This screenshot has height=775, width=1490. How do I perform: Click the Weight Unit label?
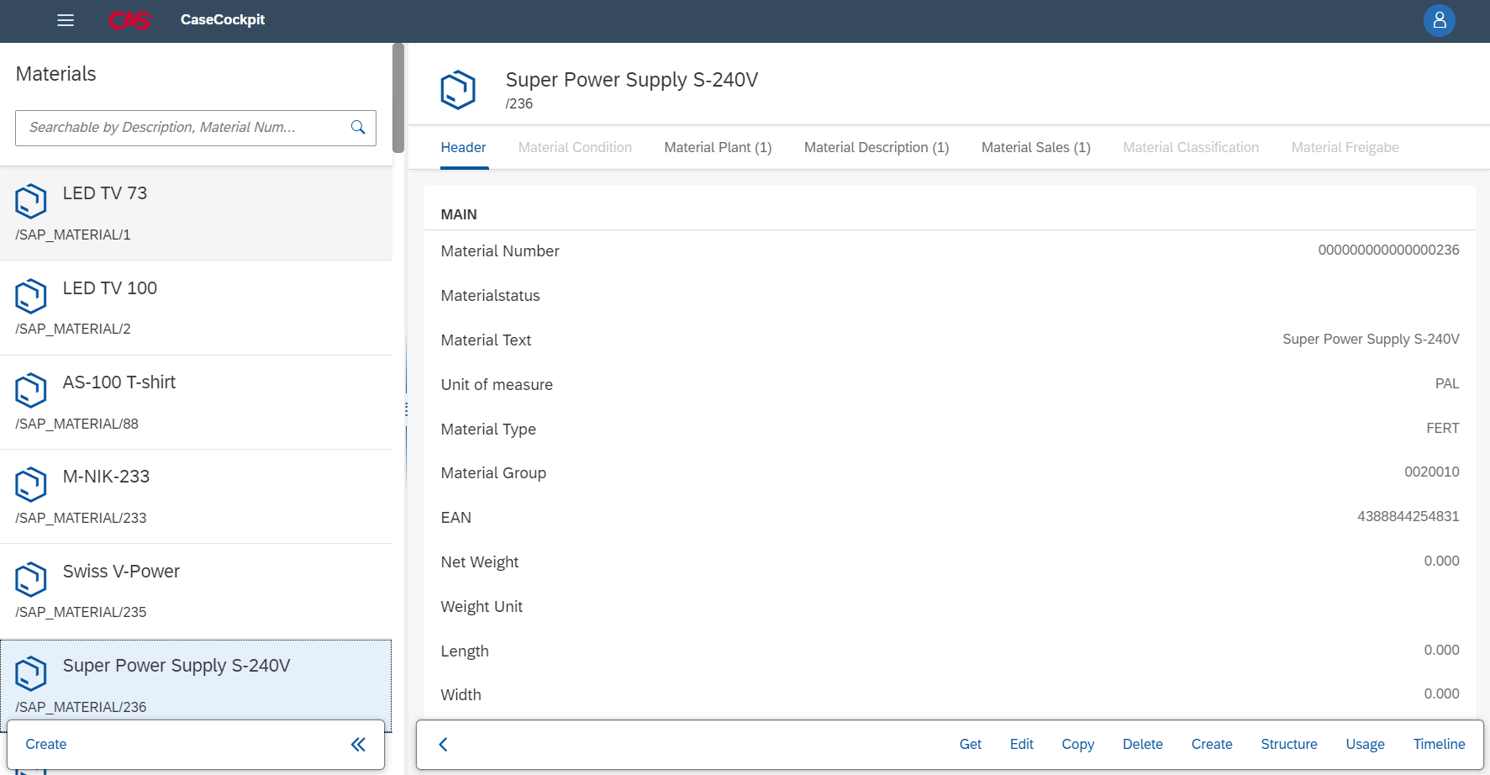[482, 607]
